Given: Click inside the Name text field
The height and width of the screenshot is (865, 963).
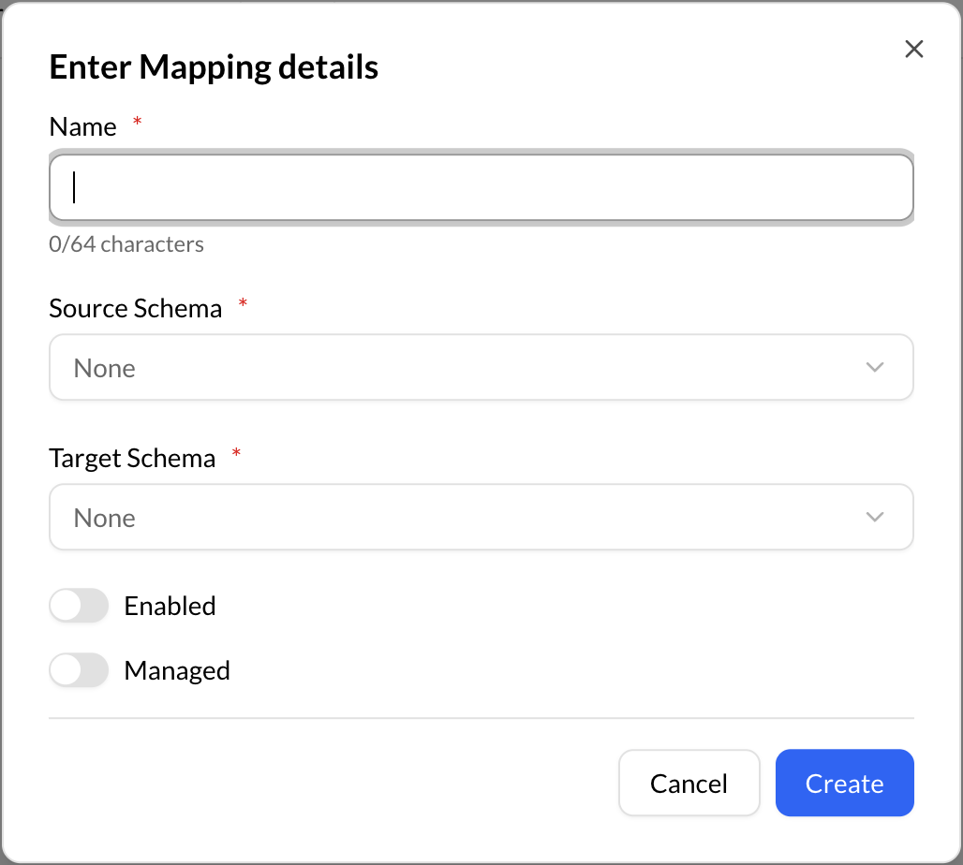Looking at the screenshot, I should pos(481,187).
